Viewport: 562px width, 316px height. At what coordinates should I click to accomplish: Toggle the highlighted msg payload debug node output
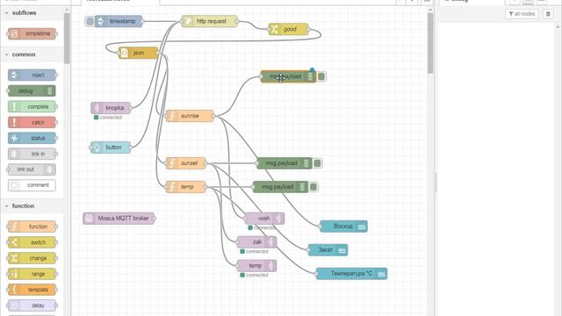coord(321,76)
